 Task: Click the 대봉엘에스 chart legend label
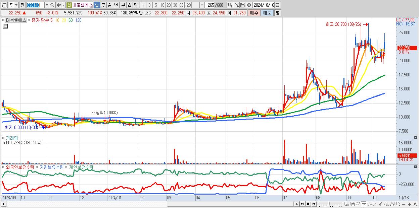click(x=16, y=20)
